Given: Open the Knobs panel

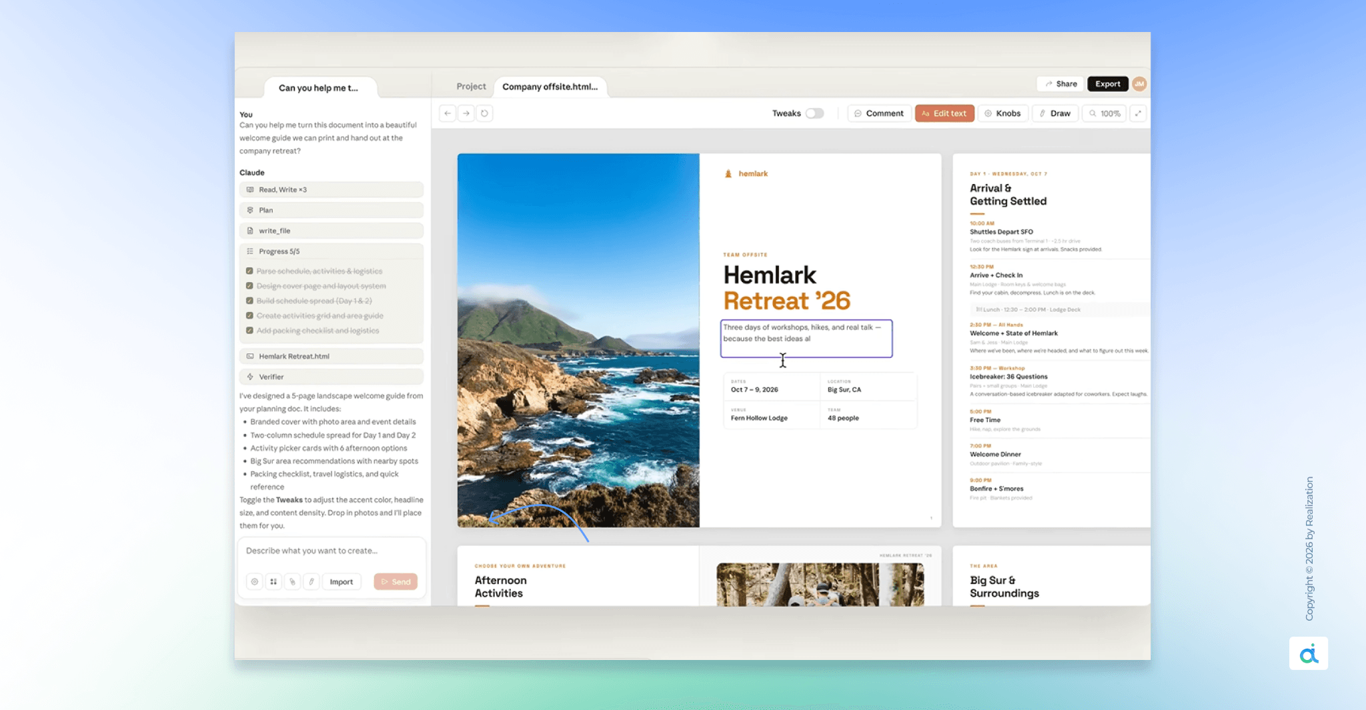Looking at the screenshot, I should 1003,113.
